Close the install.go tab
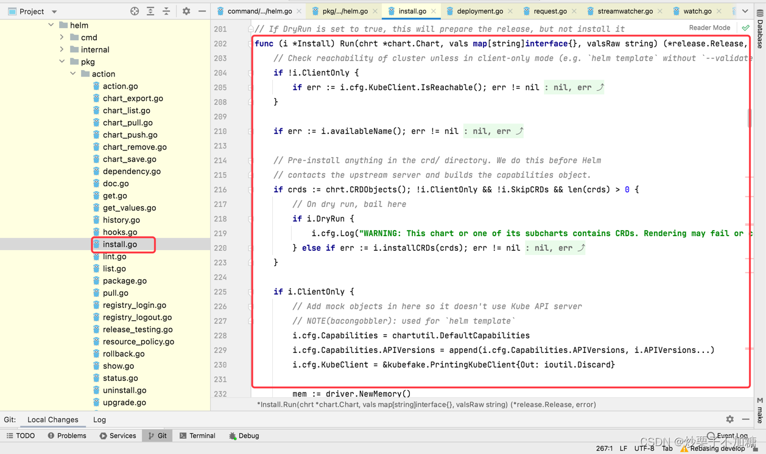 [x=434, y=11]
